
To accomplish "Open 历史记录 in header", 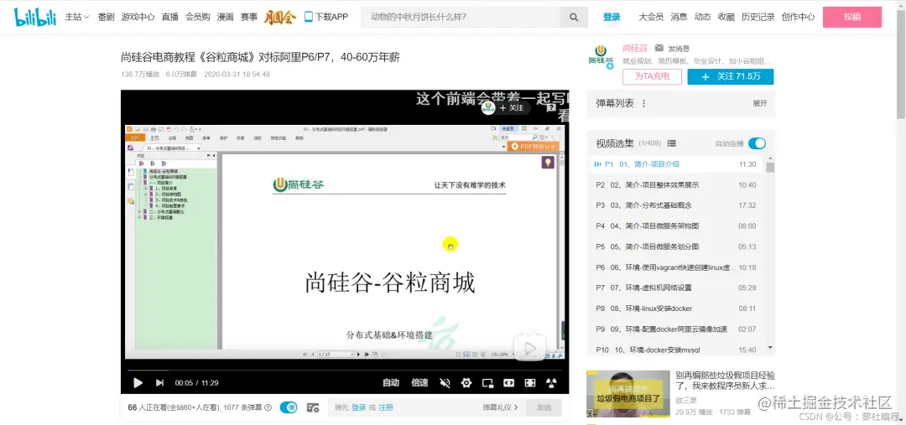I will pos(758,17).
